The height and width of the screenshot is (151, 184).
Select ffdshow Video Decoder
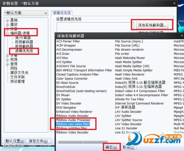click(72, 132)
